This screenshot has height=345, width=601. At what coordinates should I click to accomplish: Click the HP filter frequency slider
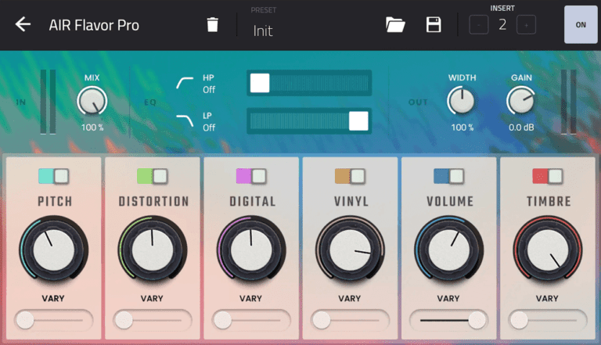[309, 83]
